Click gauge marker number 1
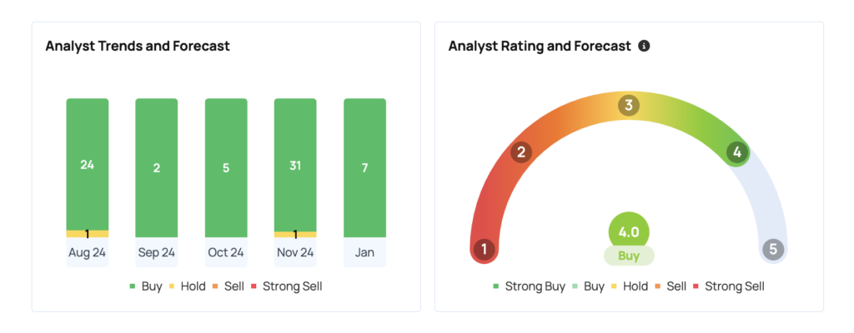This screenshot has height=333, width=854. click(x=484, y=249)
